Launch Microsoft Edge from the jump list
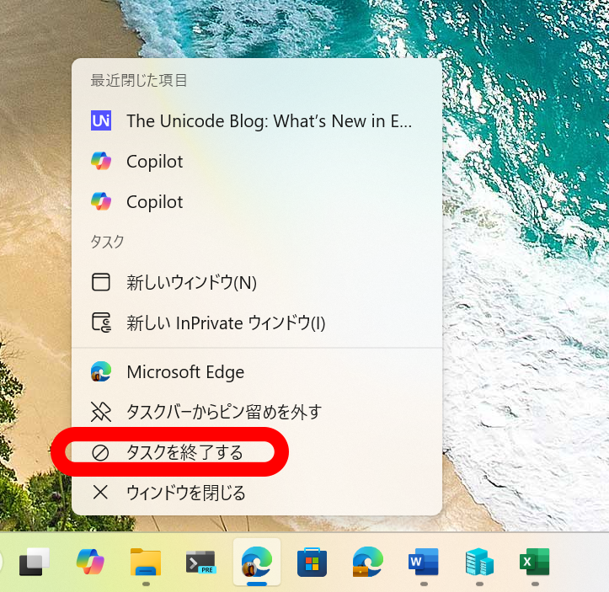 coord(257,372)
